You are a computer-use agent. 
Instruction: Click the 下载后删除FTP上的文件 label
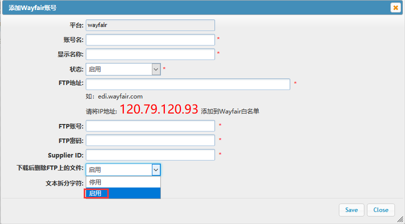pyautogui.click(x=50, y=168)
